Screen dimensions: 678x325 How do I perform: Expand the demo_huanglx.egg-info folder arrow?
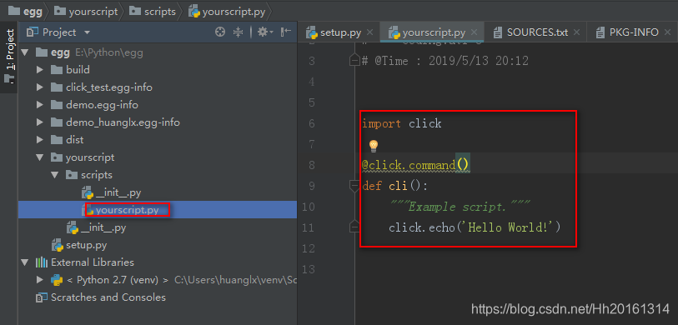tap(40, 122)
